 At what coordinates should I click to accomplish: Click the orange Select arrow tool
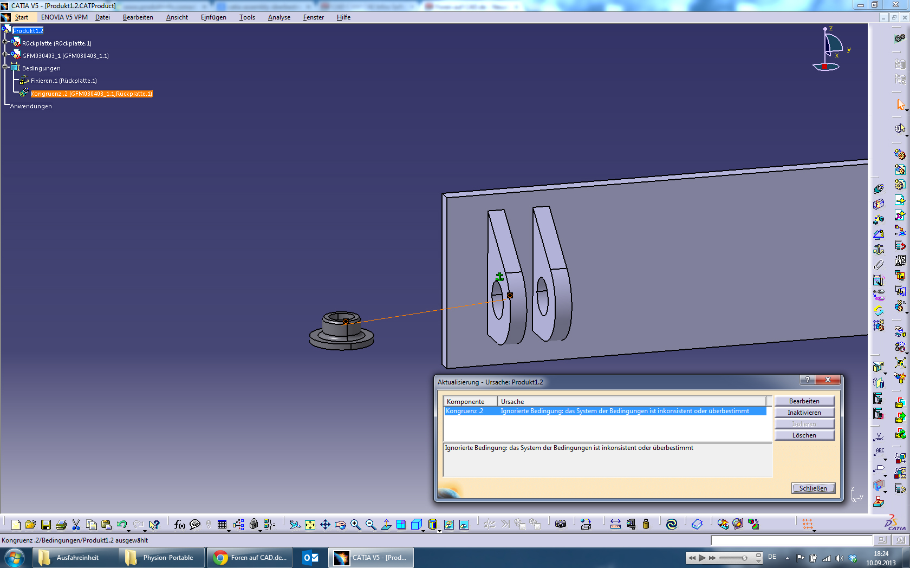point(900,105)
